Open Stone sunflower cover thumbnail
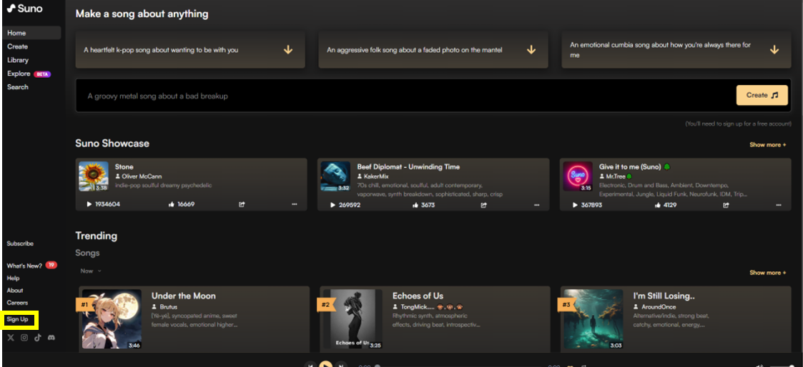Image resolution: width=803 pixels, height=367 pixels. (x=94, y=176)
